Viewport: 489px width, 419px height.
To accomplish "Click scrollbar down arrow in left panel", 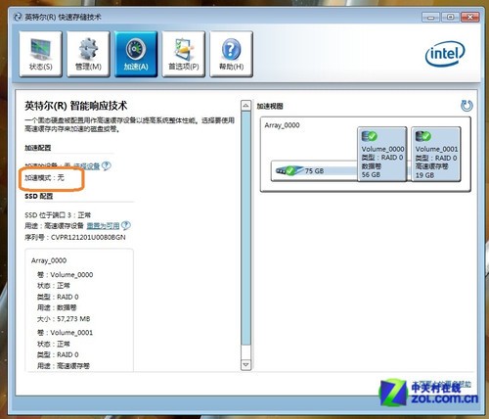I will point(246,364).
